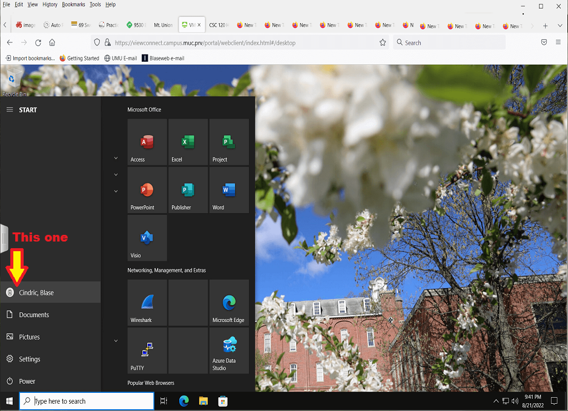
Task: Launch Excel from the Microsoft Office group
Action: pos(188,142)
